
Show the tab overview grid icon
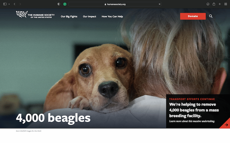[x=226, y=4]
